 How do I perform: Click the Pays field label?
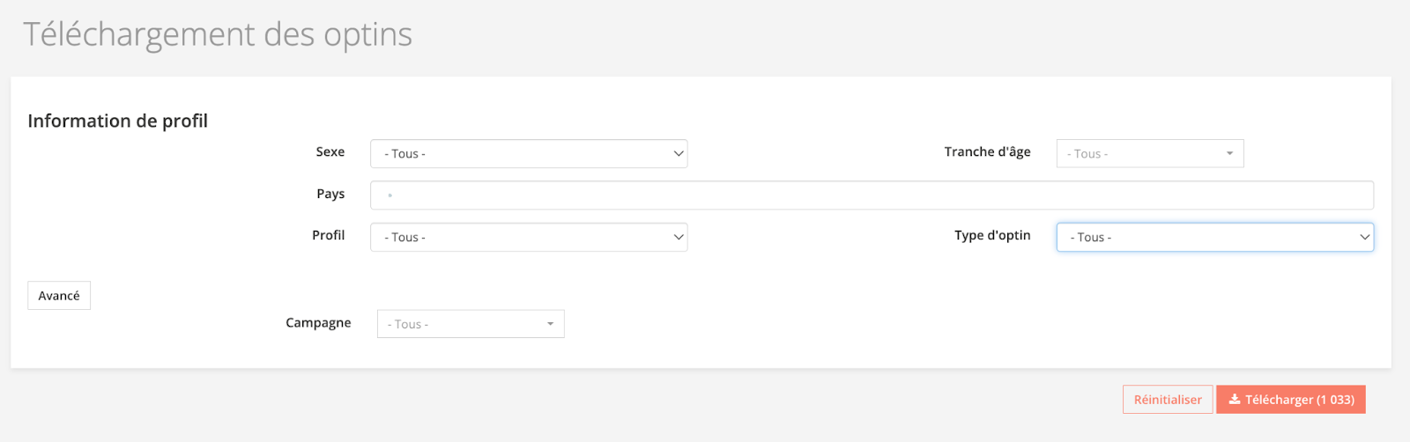click(x=330, y=194)
